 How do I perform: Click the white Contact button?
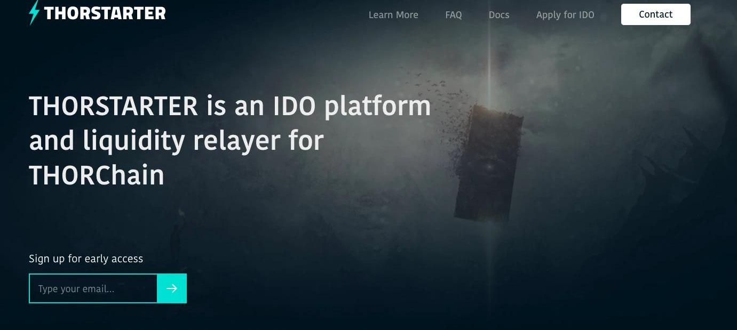click(656, 14)
